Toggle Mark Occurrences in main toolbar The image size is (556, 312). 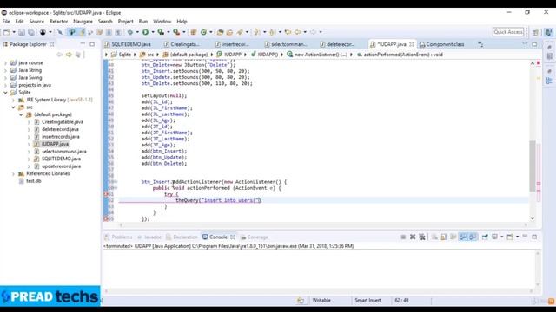coord(83,32)
